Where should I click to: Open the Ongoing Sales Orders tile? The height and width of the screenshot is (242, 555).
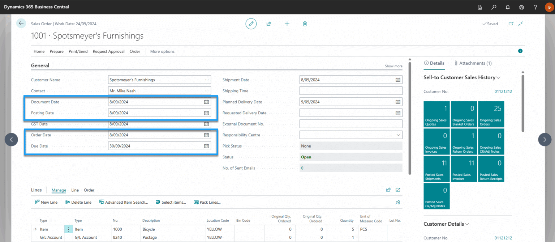click(x=491, y=114)
